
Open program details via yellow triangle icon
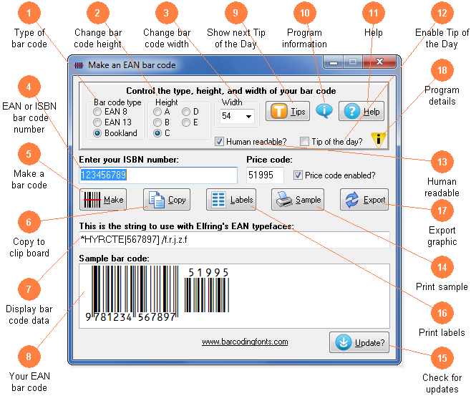click(x=379, y=140)
